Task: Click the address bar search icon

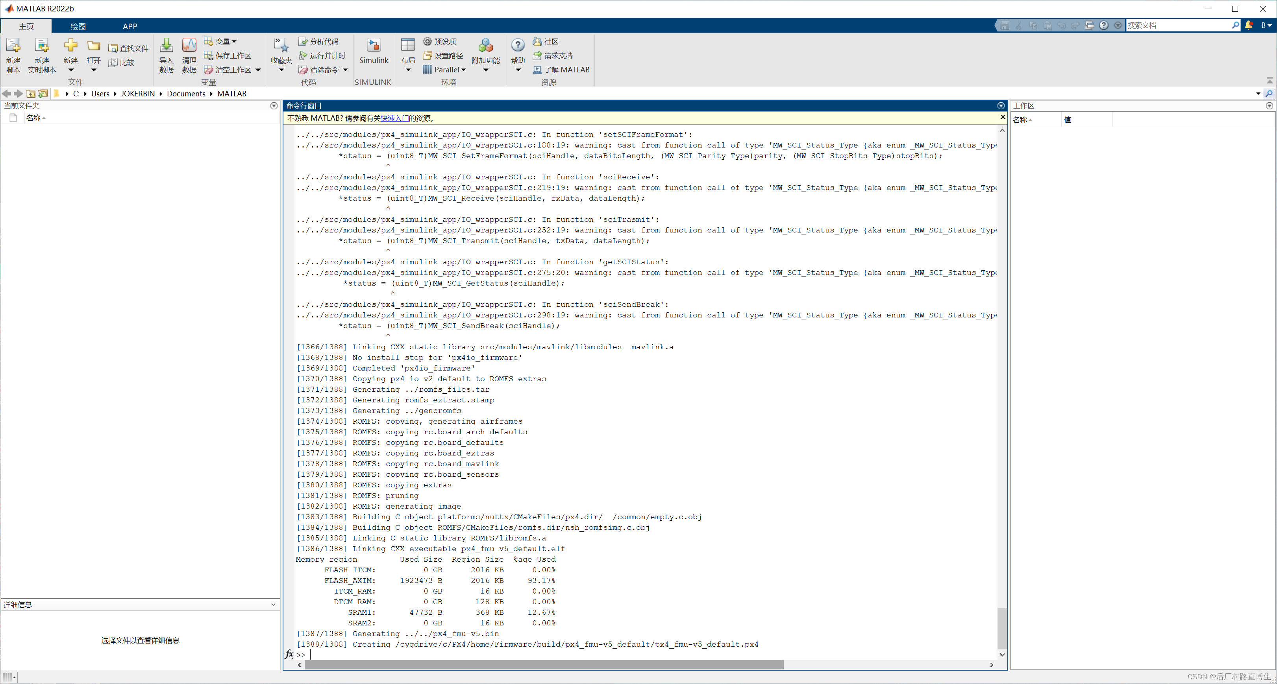Action: 1269,94
